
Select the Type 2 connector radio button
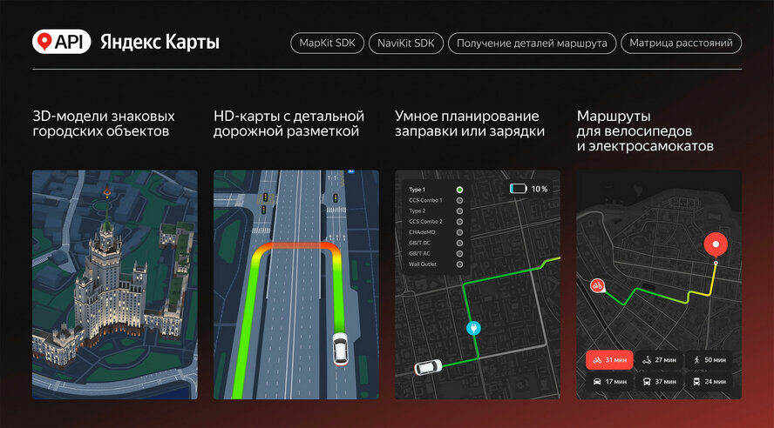coord(459,211)
